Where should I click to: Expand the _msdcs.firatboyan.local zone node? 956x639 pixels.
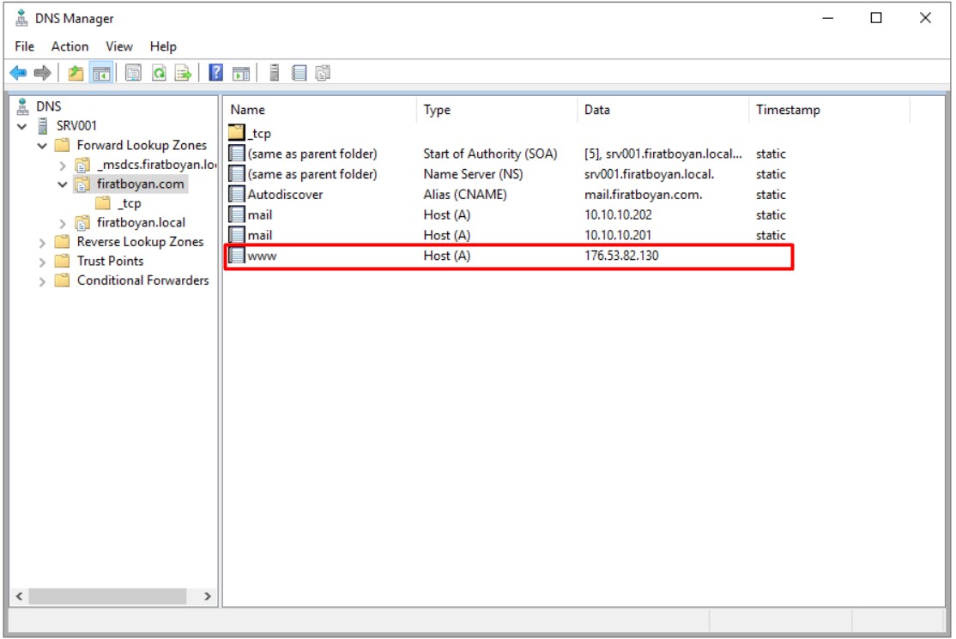tap(62, 165)
